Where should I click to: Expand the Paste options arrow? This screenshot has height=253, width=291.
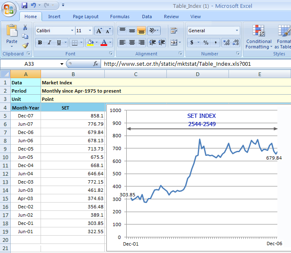12,46
